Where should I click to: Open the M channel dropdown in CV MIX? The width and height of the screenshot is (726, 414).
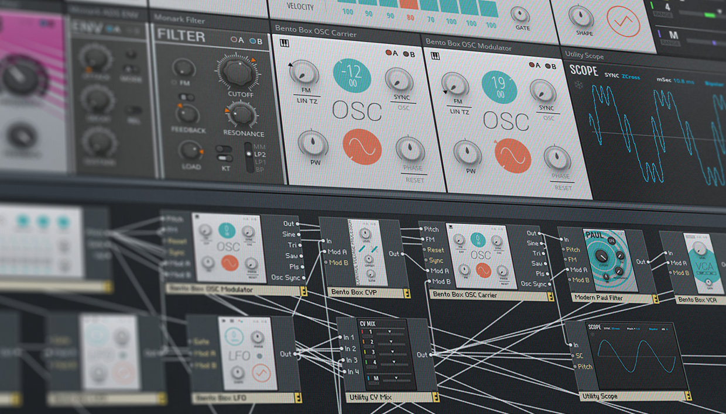click(397, 378)
